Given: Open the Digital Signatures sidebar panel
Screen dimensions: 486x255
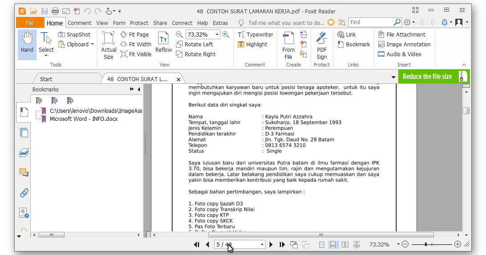Looking at the screenshot, I should pos(24,213).
